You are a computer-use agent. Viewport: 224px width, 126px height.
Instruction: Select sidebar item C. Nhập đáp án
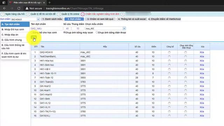[15, 35]
